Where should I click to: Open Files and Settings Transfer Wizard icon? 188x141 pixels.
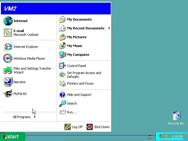click(8, 70)
